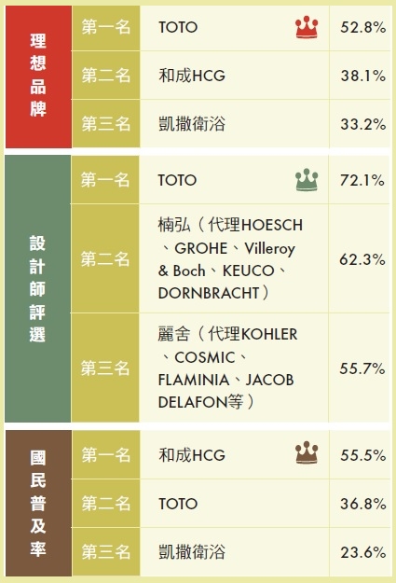Click the 72.1% percentage value
The image size is (396, 583).
tap(362, 180)
